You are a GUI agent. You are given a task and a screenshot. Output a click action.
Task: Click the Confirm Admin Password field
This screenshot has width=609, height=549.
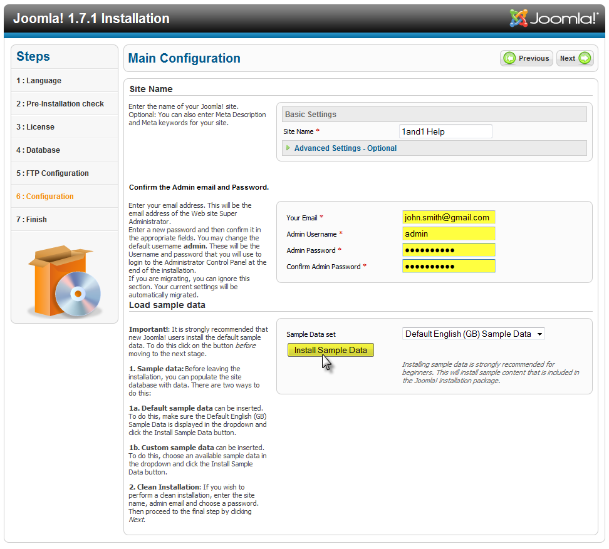pyautogui.click(x=449, y=267)
